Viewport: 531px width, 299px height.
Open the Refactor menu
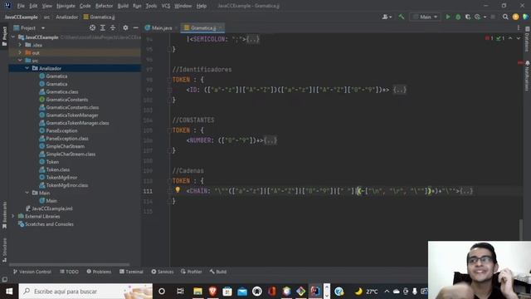pos(104,6)
